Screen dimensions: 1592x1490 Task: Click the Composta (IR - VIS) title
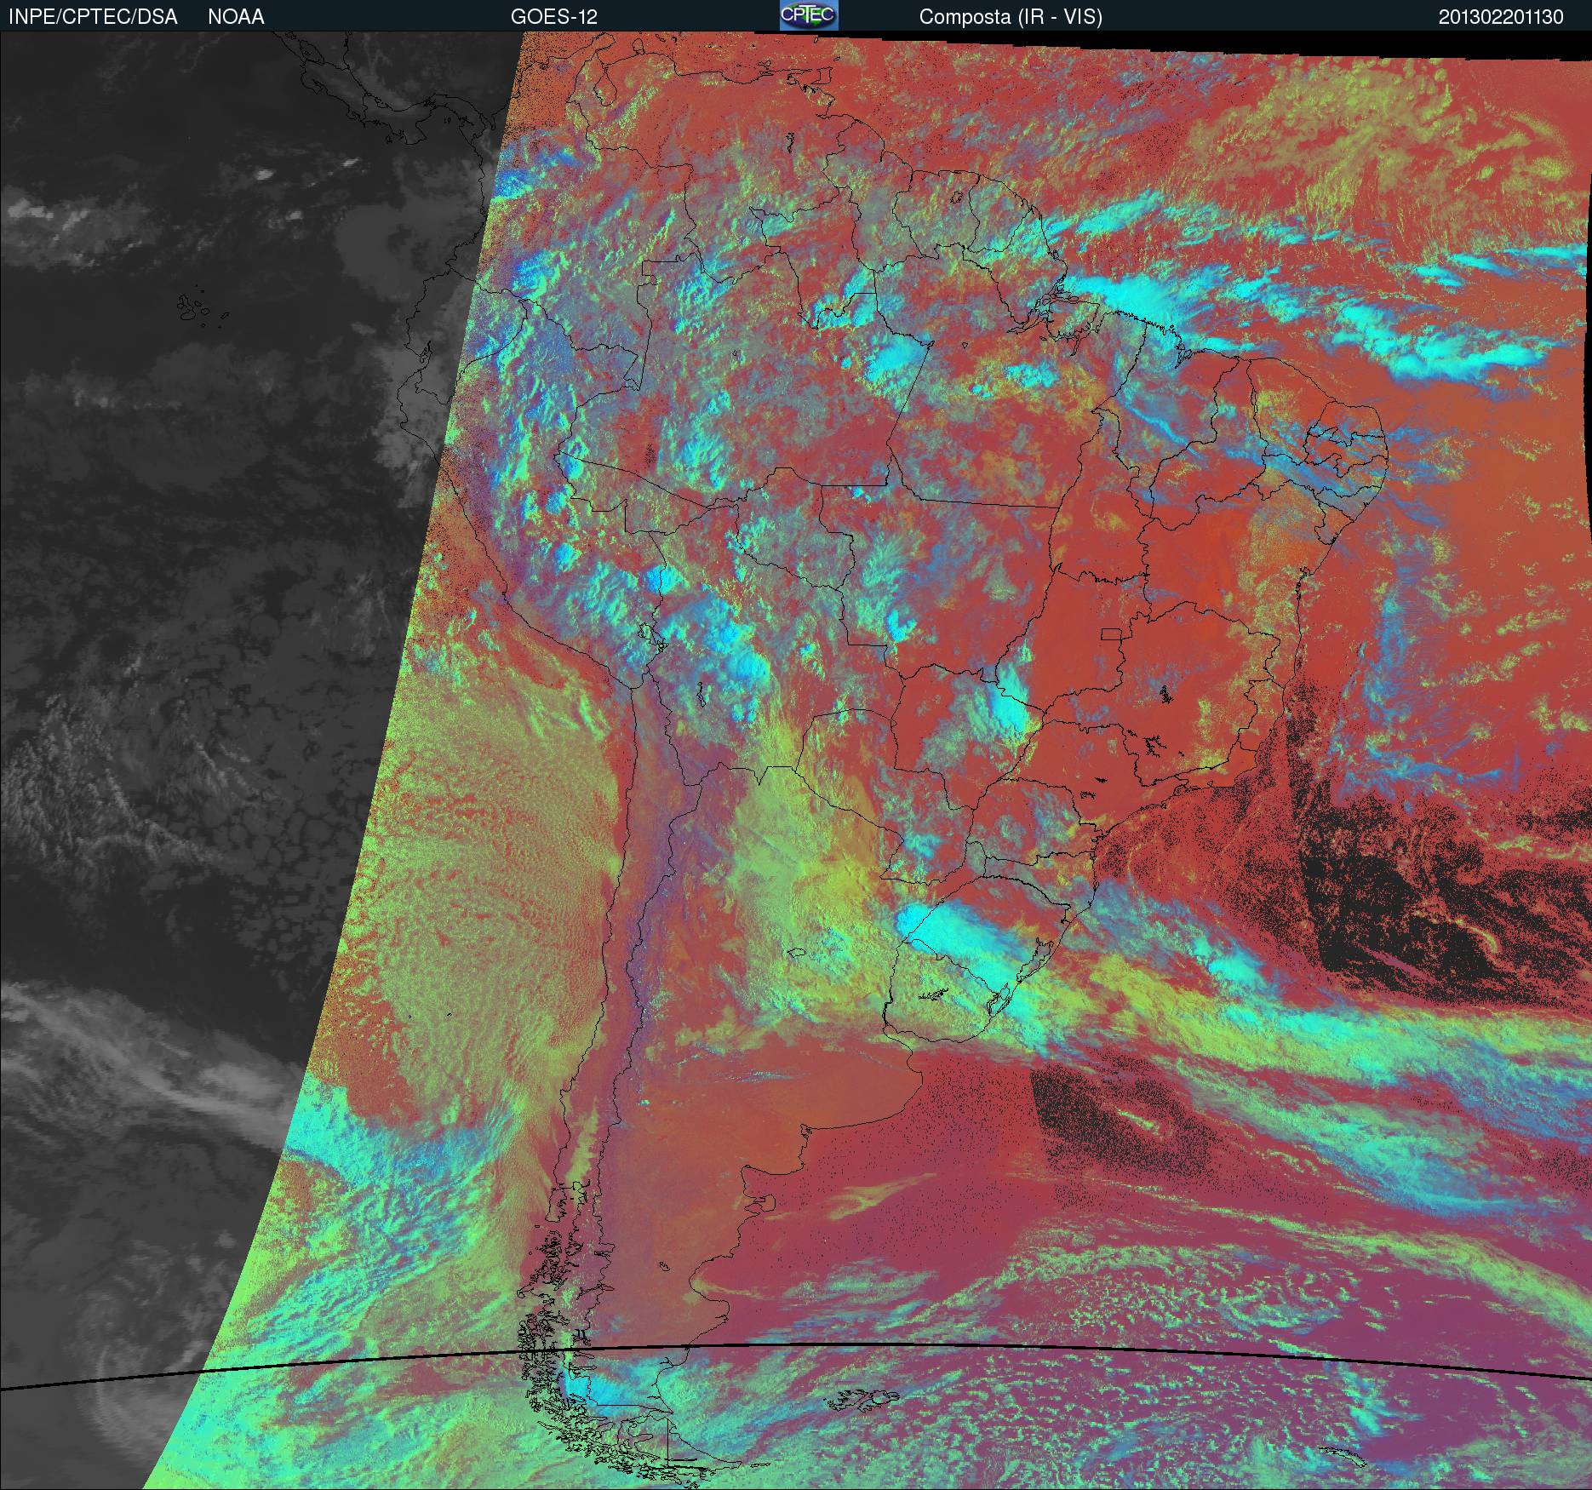coord(1011,17)
